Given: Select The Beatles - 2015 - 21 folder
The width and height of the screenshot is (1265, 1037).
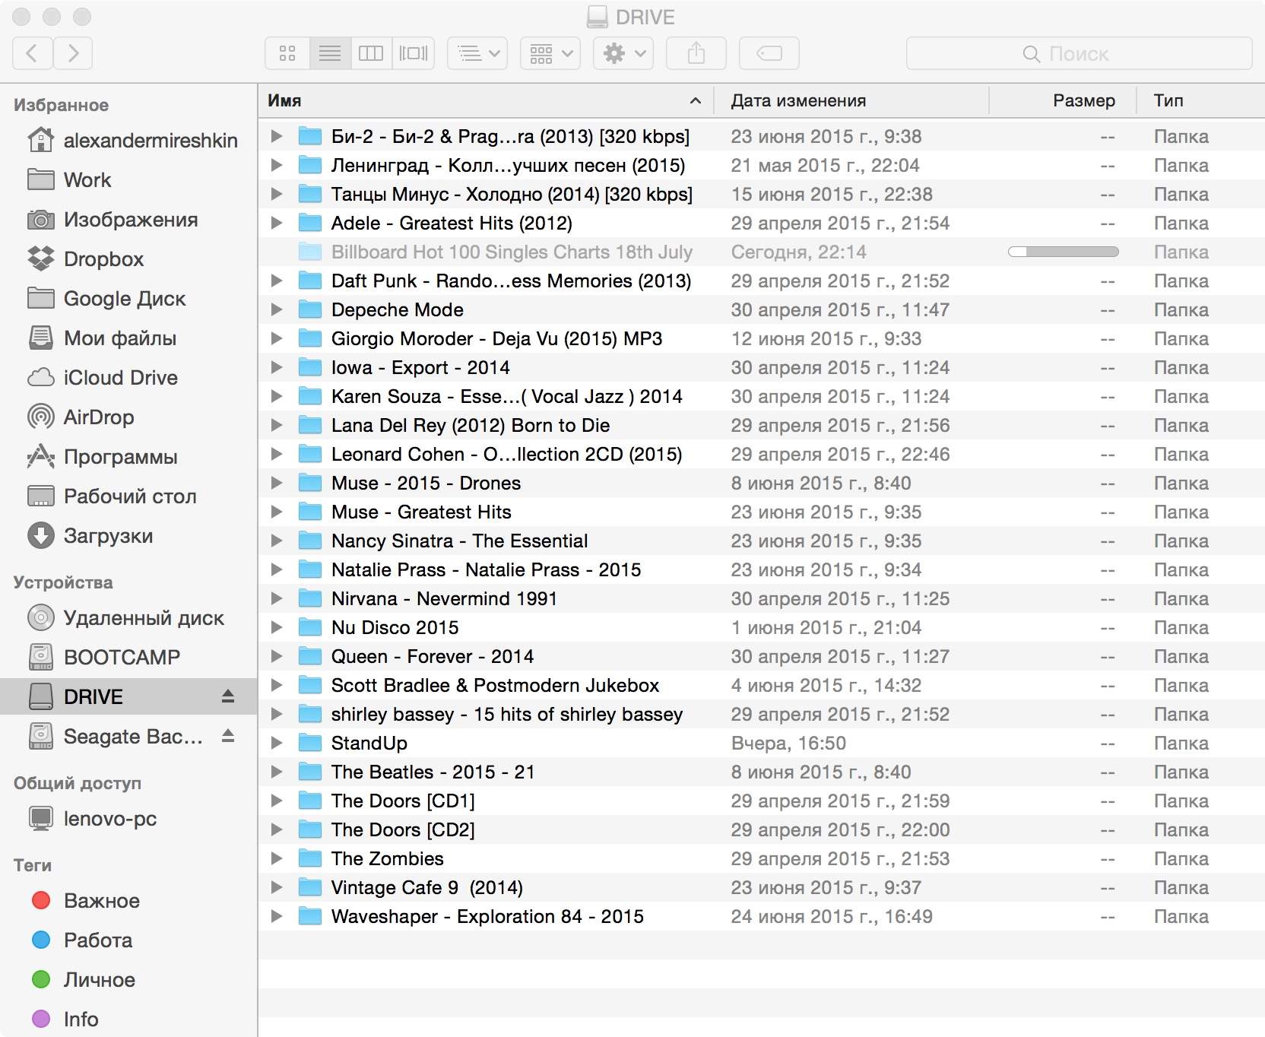Looking at the screenshot, I should [762, 772].
